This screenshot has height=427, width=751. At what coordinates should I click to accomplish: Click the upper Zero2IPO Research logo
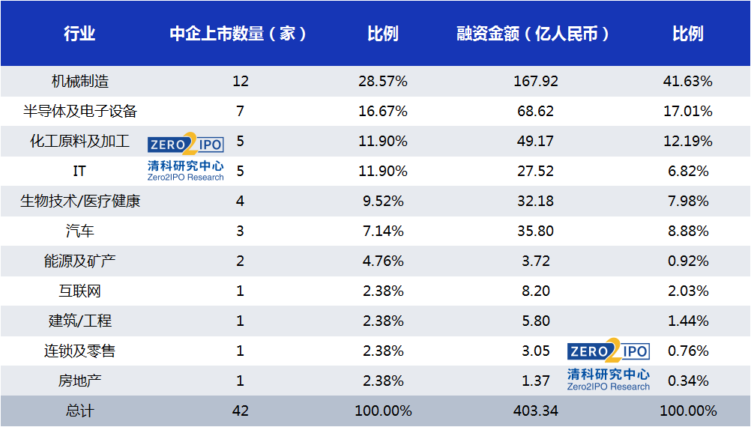tap(185, 157)
